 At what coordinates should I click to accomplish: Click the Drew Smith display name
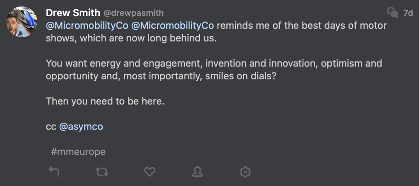tap(72, 13)
